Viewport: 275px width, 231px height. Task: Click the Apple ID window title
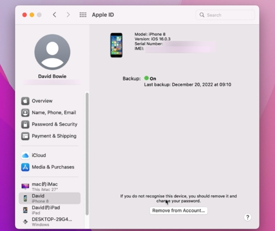[x=103, y=14]
